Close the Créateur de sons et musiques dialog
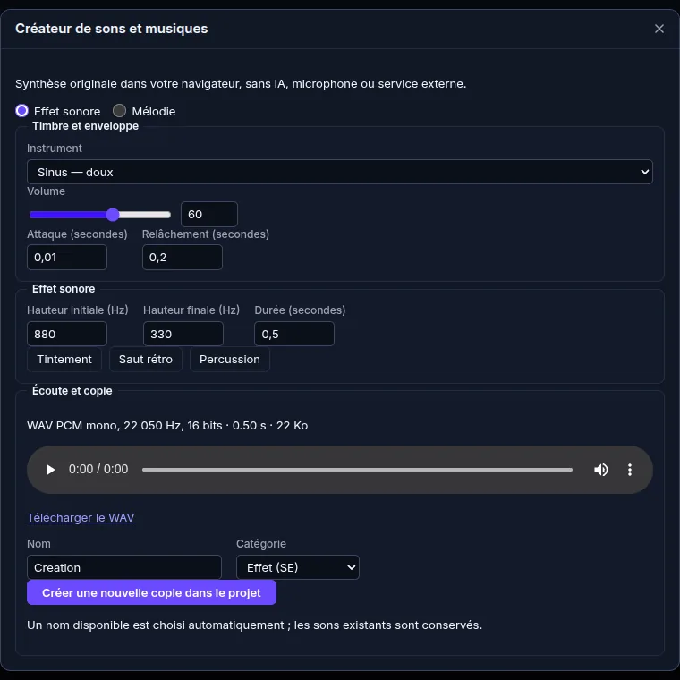680x680 pixels. pos(659,29)
